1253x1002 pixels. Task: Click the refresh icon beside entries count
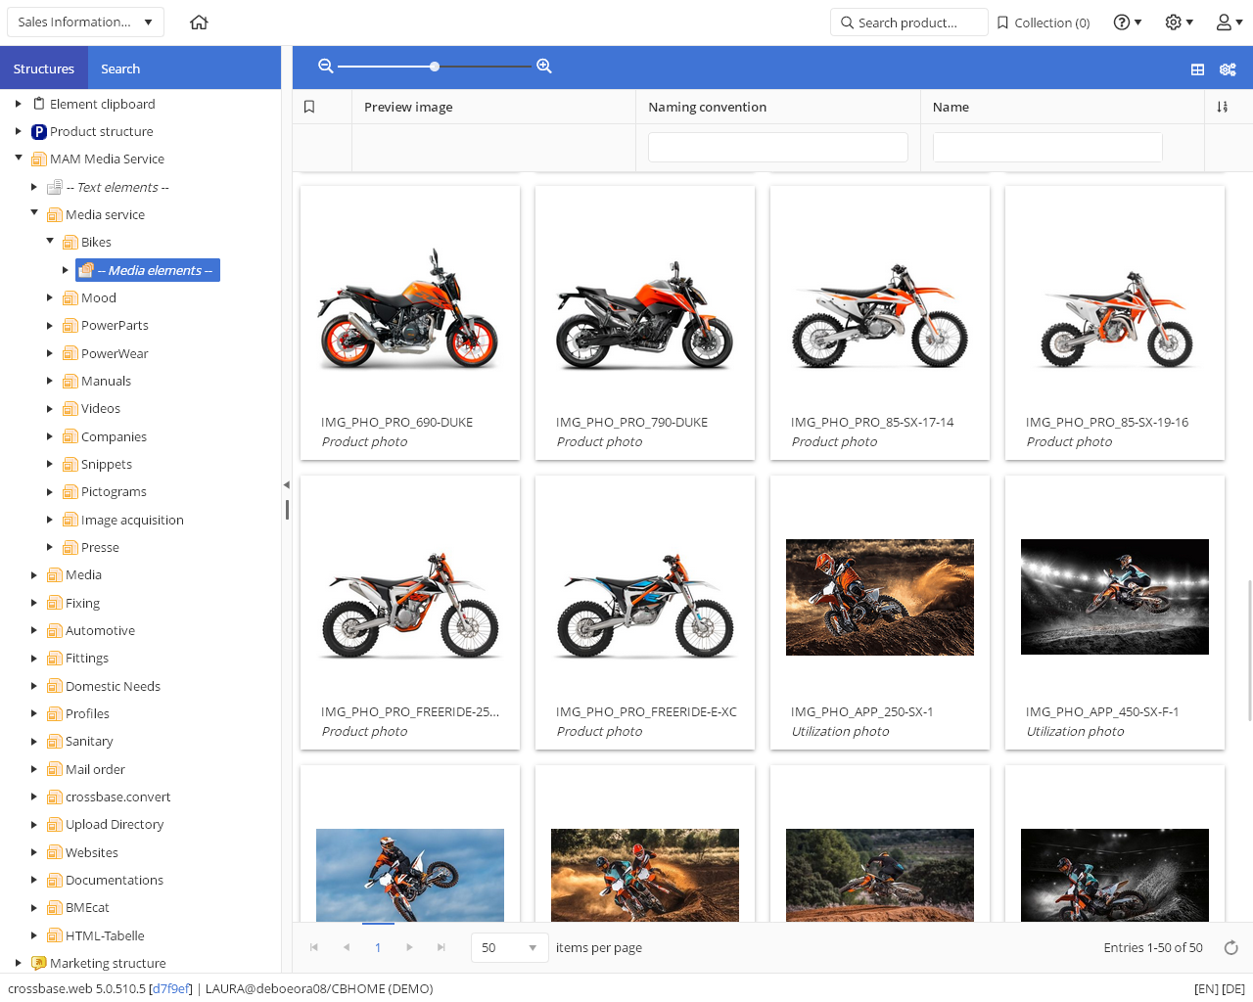click(1231, 947)
